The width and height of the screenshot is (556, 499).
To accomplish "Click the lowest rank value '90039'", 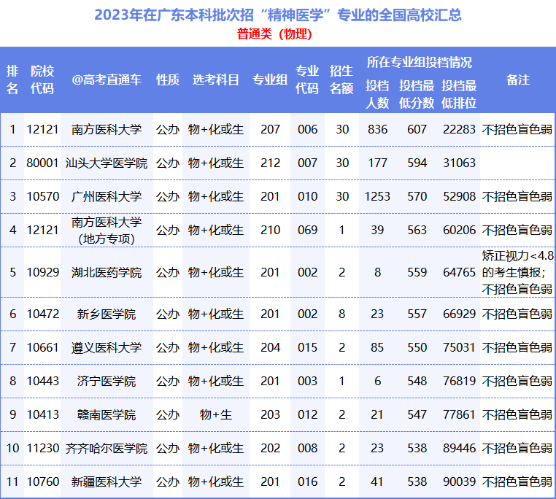I will tap(459, 481).
